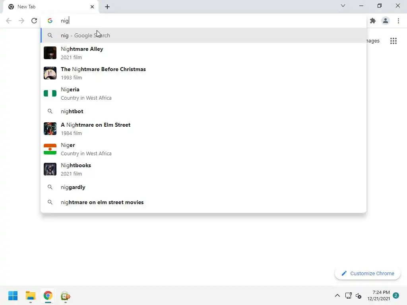This screenshot has width=407, height=305.
Task: Select the Nigeria country suggestion
Action: pyautogui.click(x=203, y=93)
